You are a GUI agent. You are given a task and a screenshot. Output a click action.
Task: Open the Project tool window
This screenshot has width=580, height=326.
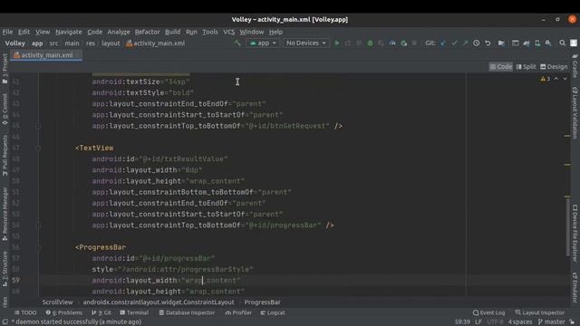click(x=5, y=69)
